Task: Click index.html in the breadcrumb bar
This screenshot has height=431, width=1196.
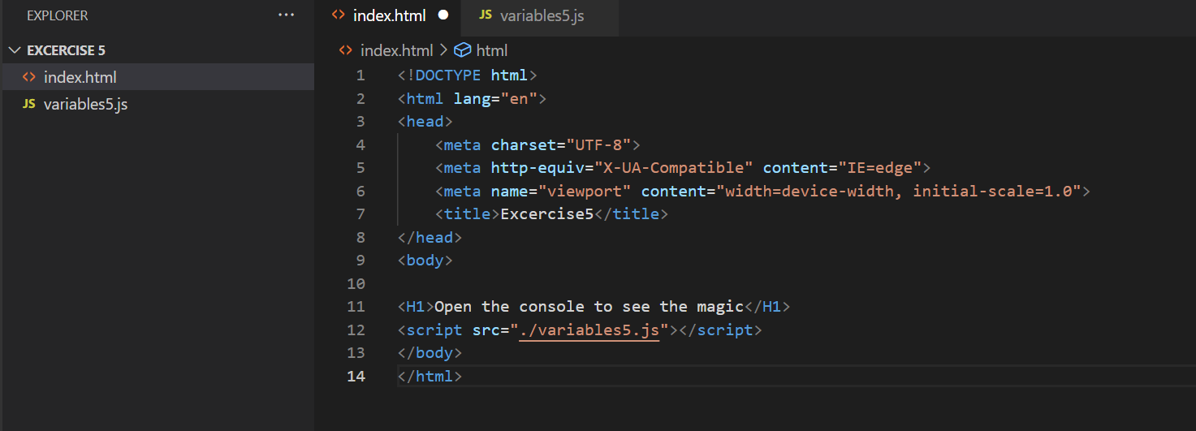Action: (398, 50)
